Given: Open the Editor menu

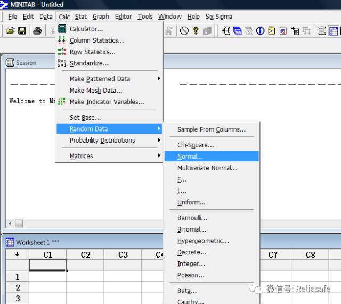Looking at the screenshot, I should point(123,17).
